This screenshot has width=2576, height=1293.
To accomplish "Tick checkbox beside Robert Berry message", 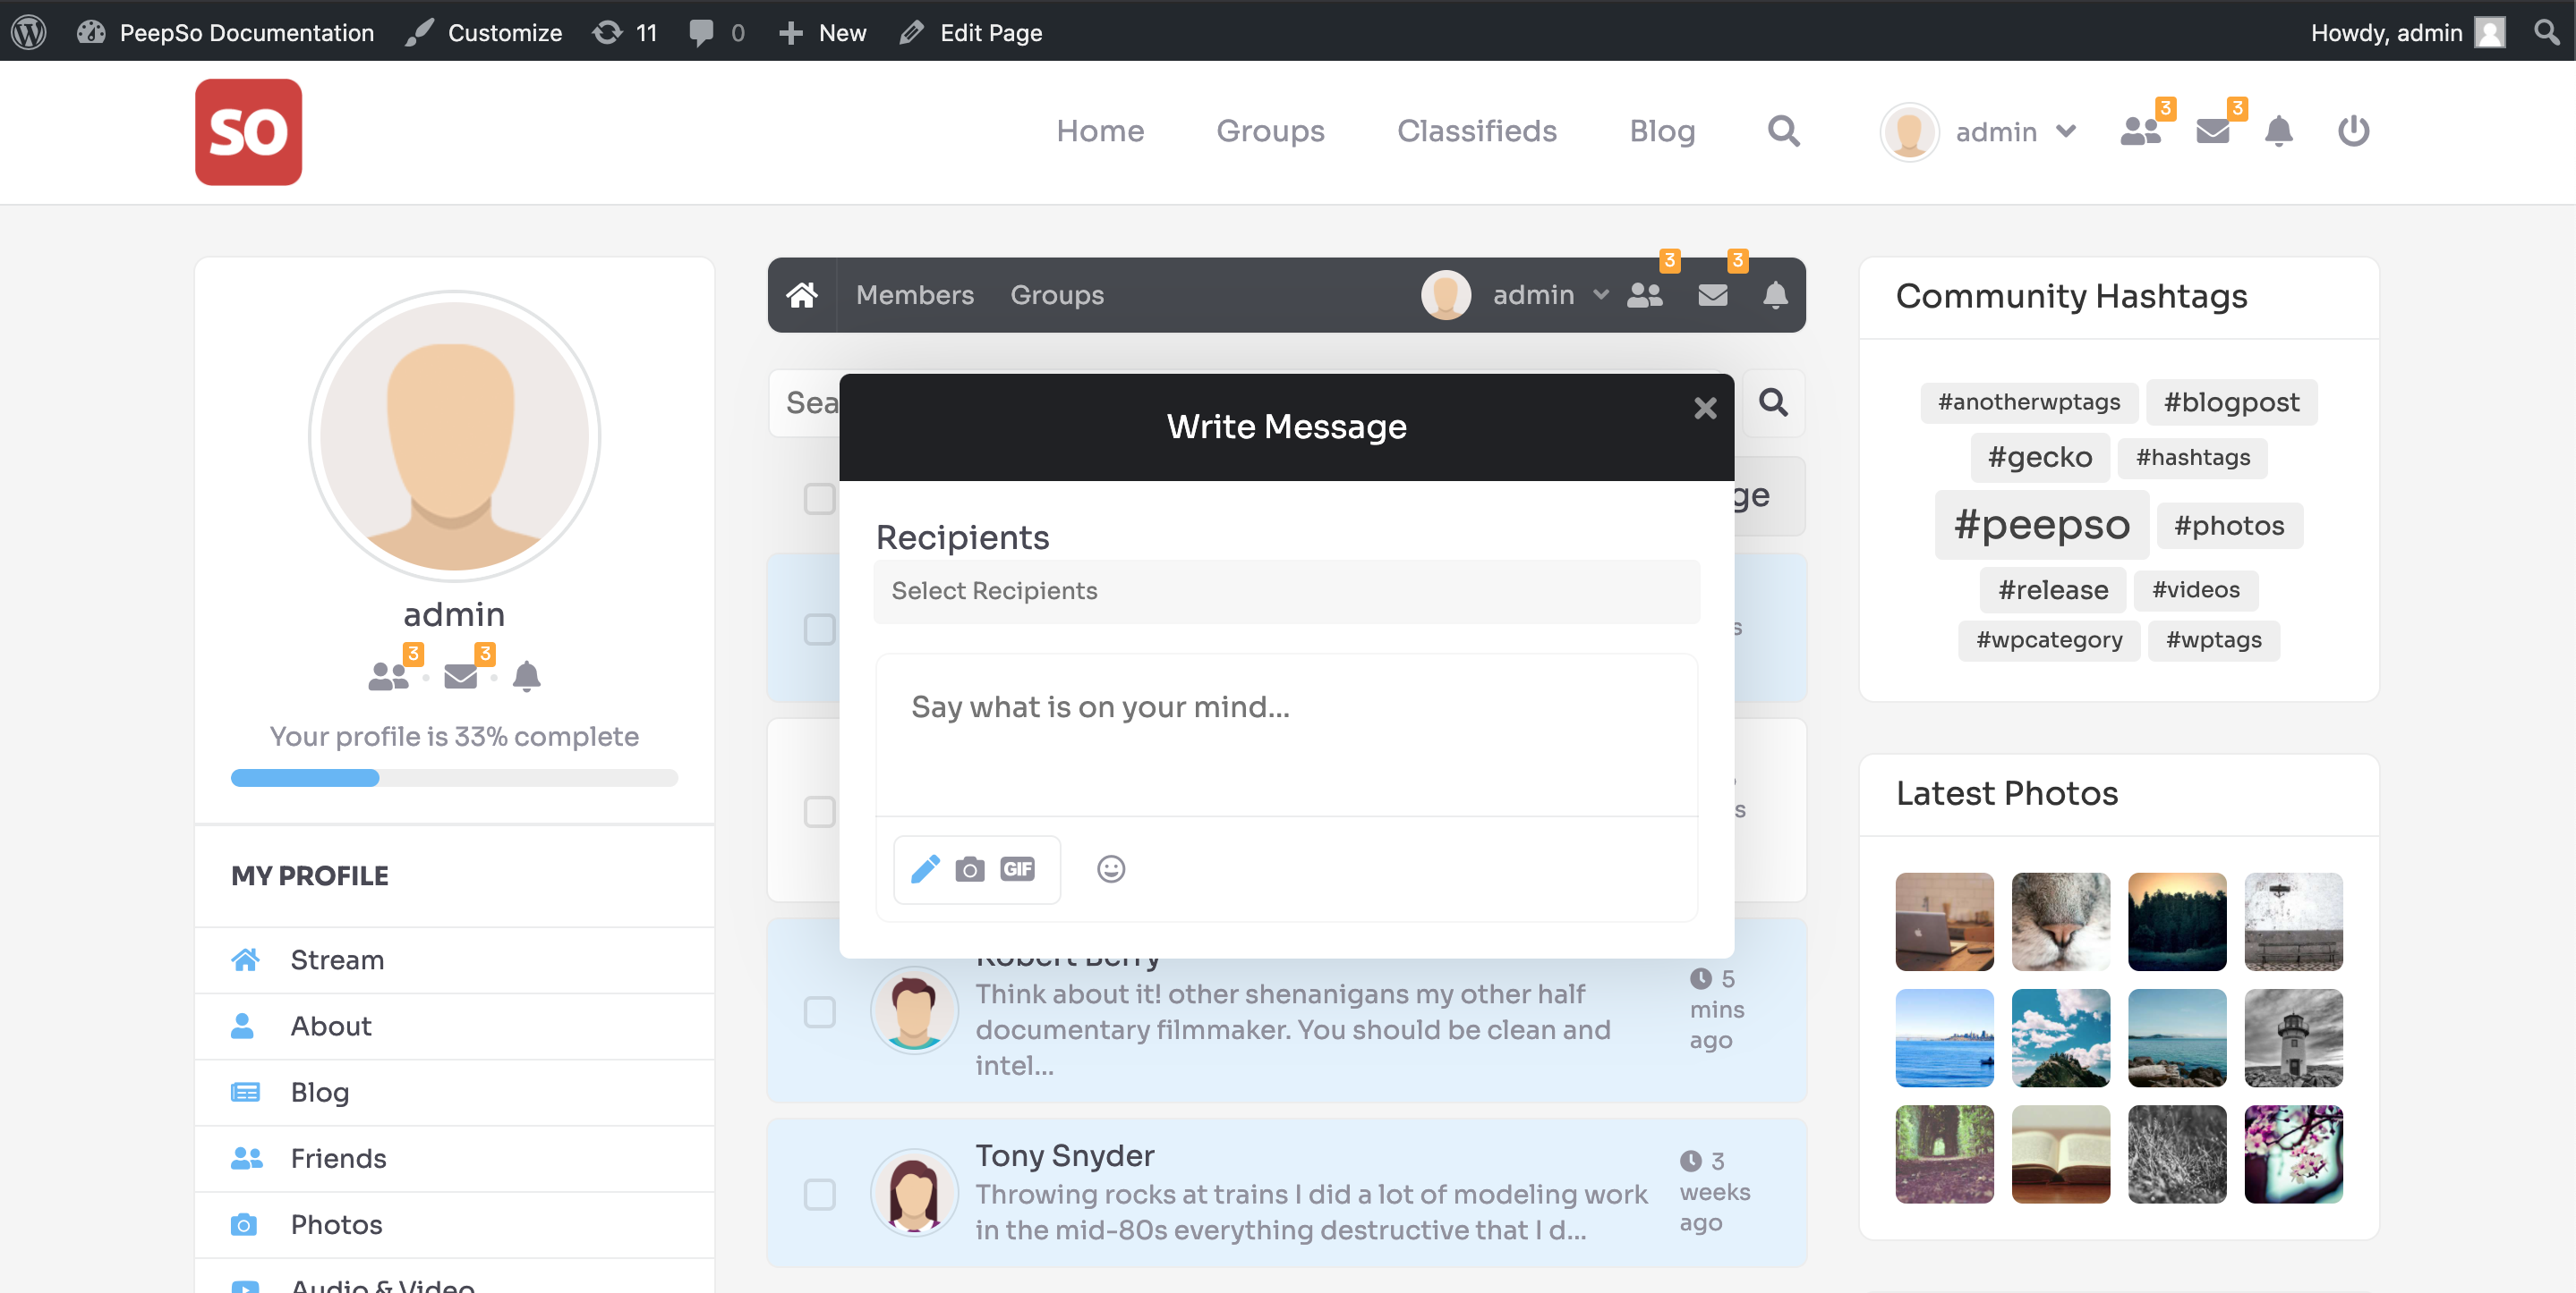I will coord(819,1011).
